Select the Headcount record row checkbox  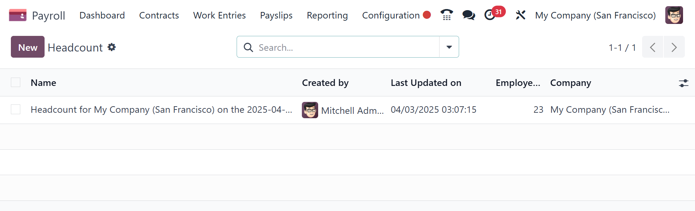[16, 109]
